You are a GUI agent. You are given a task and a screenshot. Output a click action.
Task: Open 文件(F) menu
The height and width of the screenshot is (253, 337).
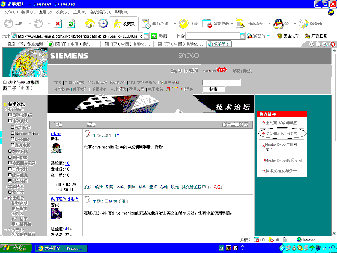click(11, 12)
